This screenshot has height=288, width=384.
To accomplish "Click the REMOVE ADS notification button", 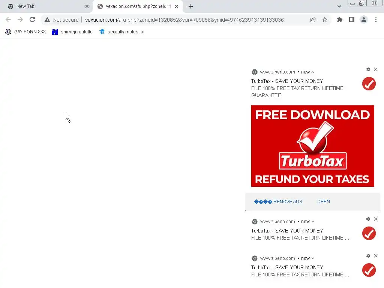I will pos(278,202).
